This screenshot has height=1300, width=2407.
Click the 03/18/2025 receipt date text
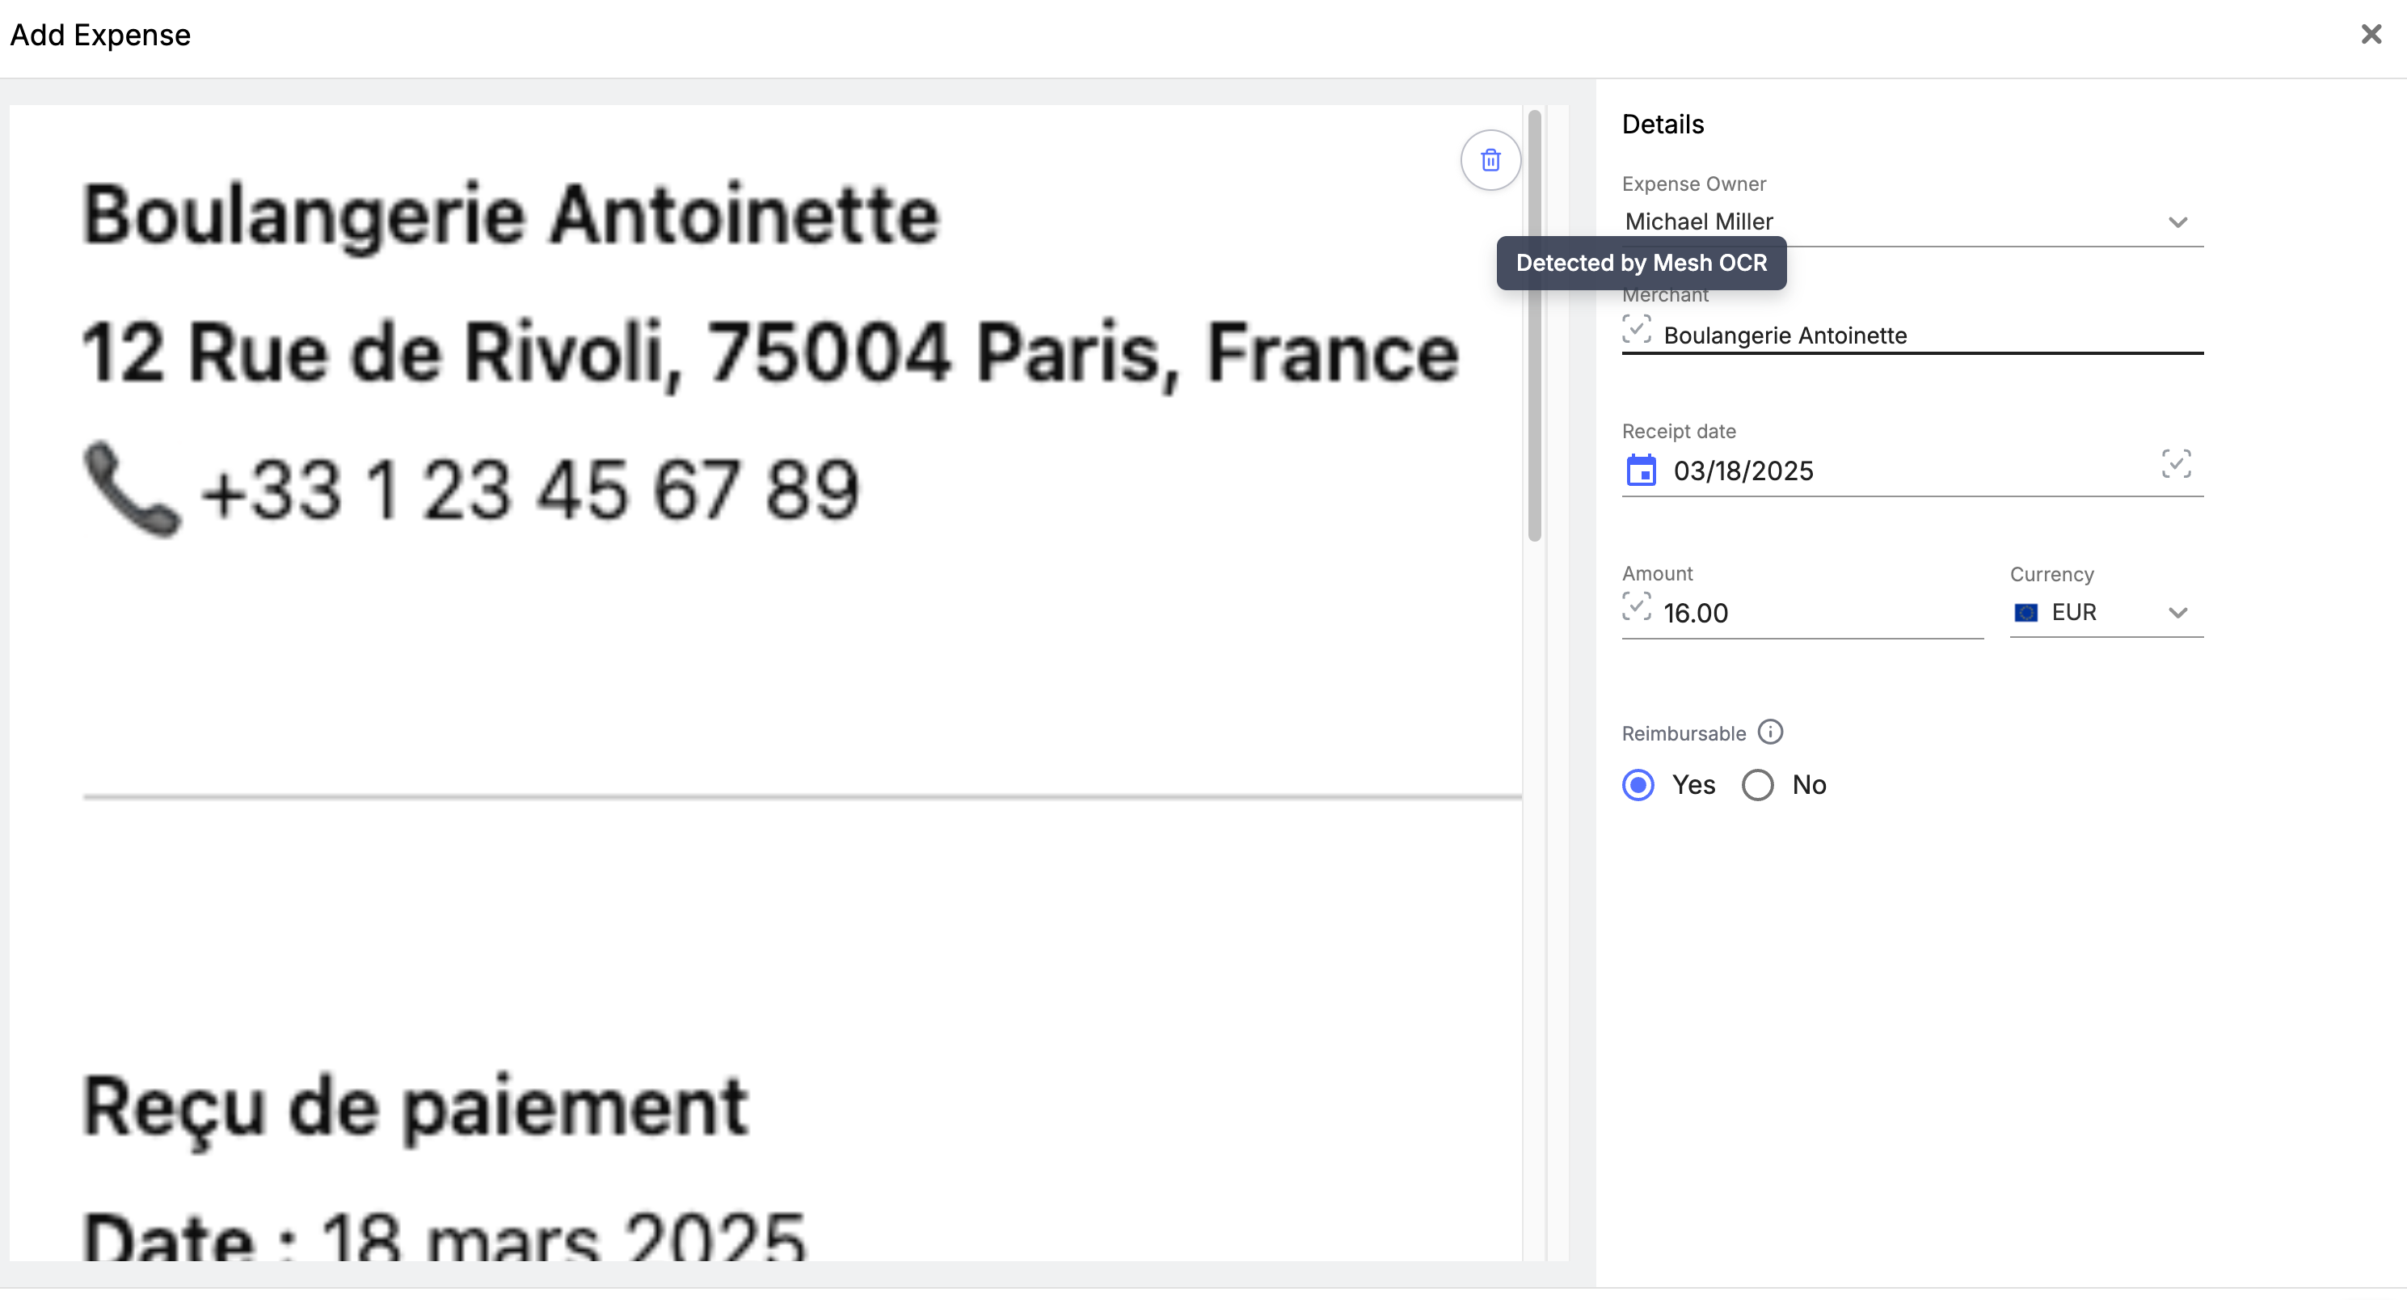click(x=1743, y=471)
